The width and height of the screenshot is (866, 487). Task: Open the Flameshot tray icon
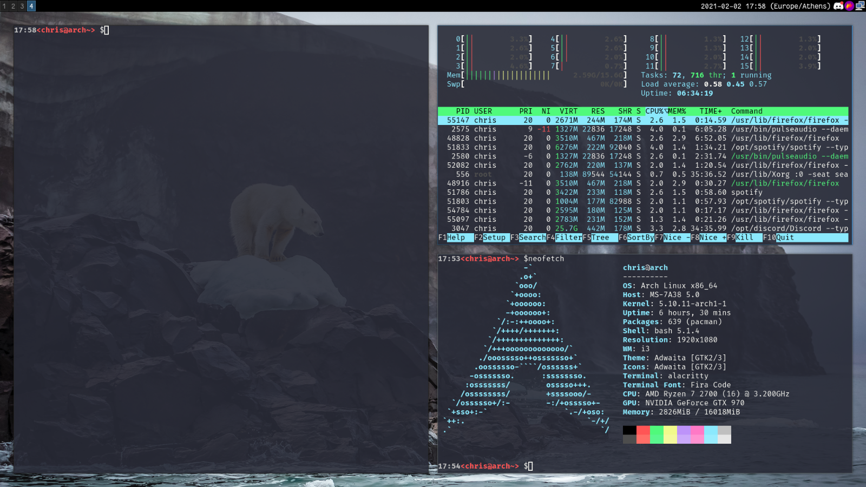pos(849,6)
